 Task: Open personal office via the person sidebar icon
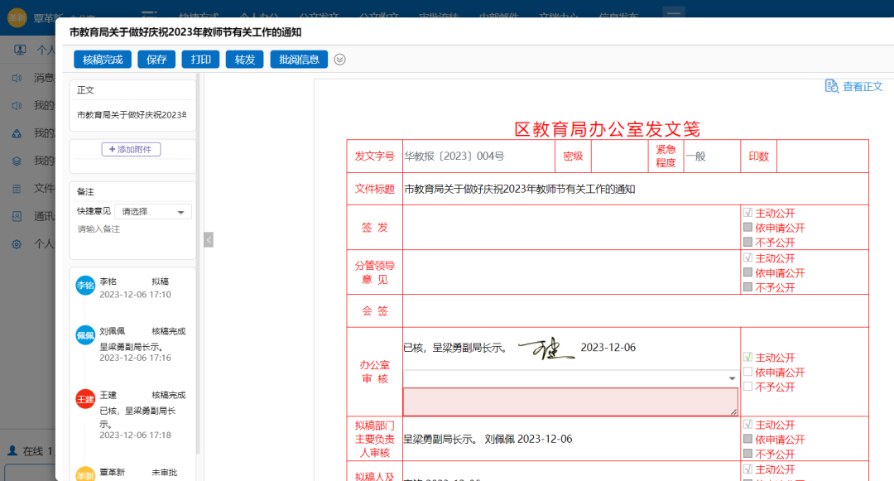click(20, 50)
